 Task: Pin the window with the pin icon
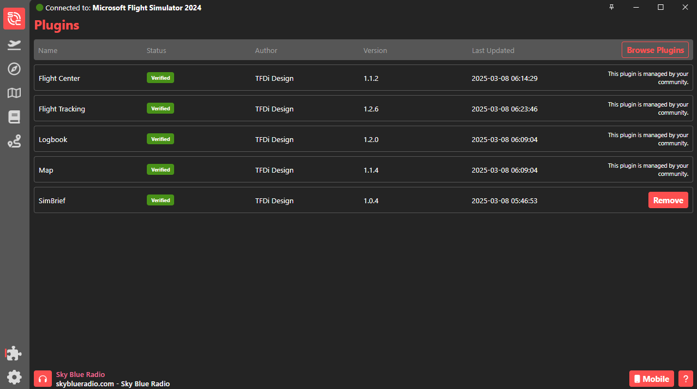[611, 7]
